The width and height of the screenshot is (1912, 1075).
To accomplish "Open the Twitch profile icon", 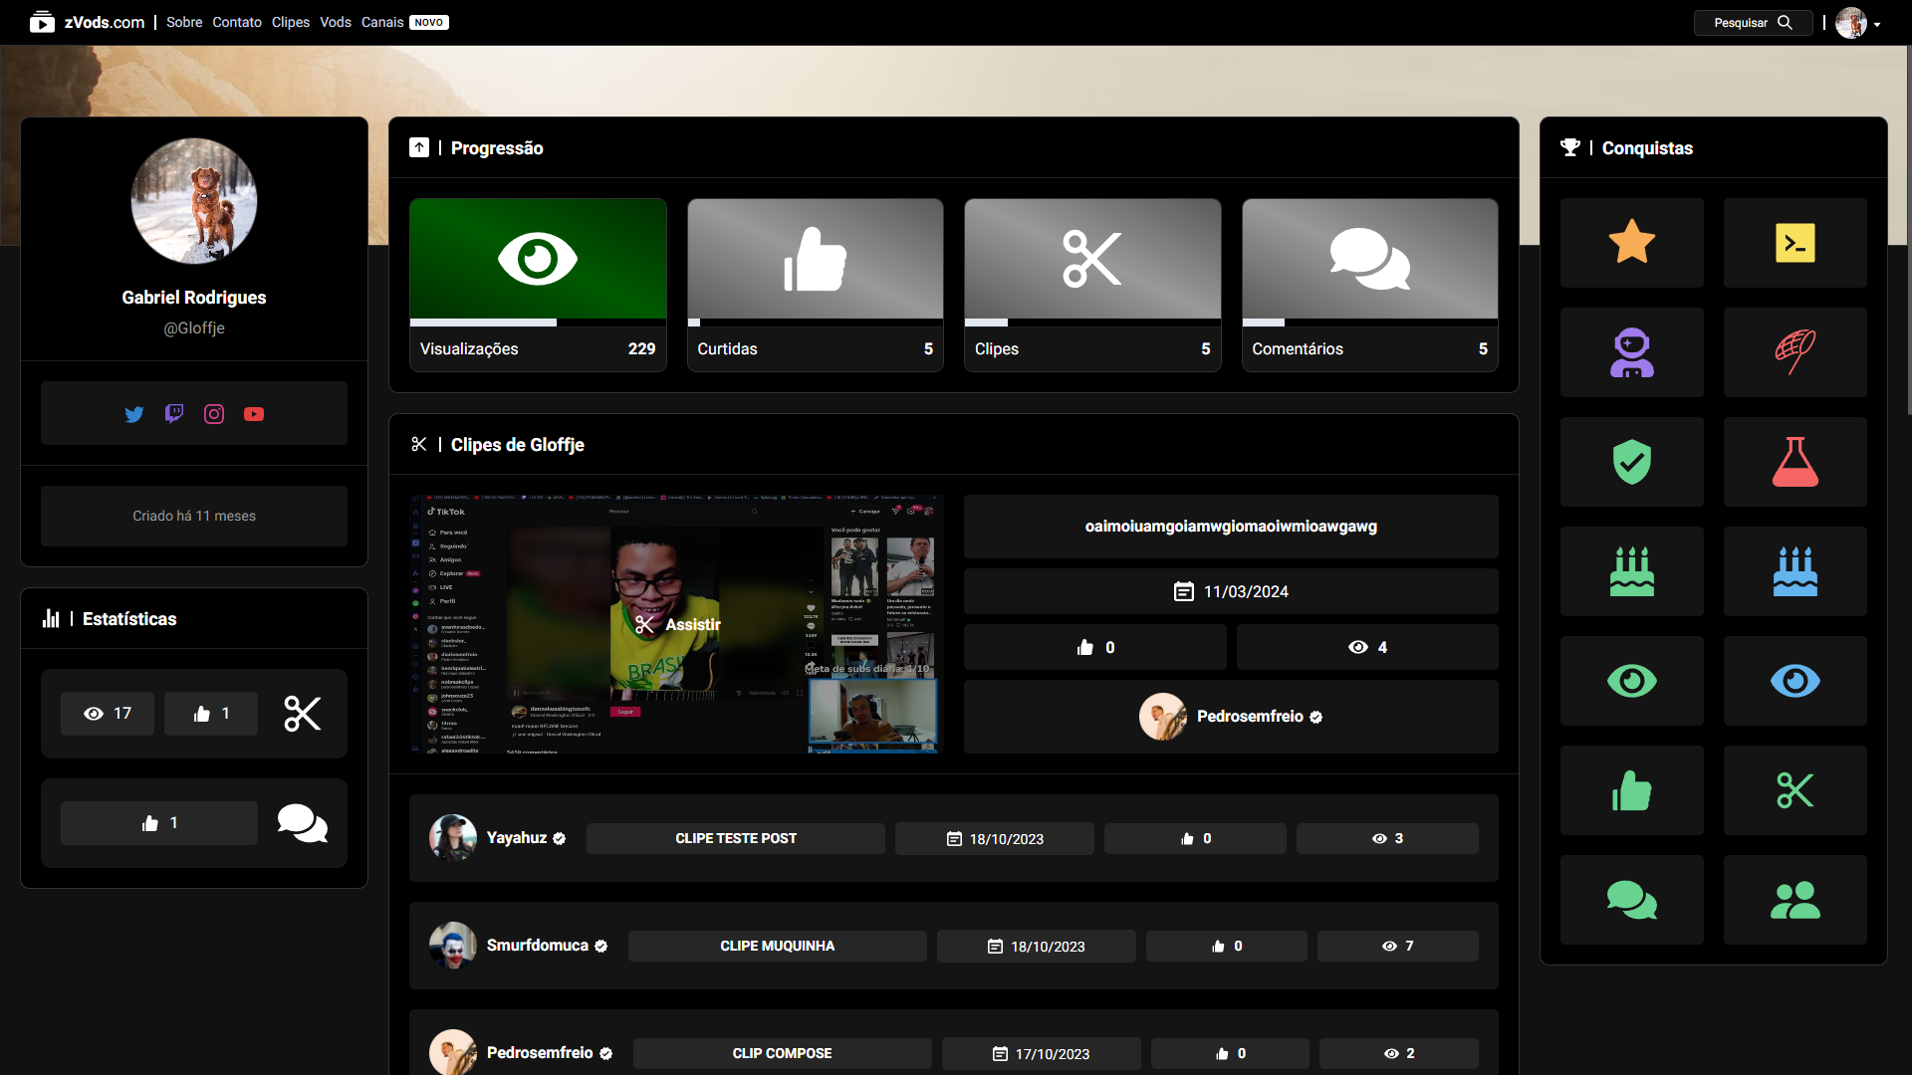I will 174,413.
